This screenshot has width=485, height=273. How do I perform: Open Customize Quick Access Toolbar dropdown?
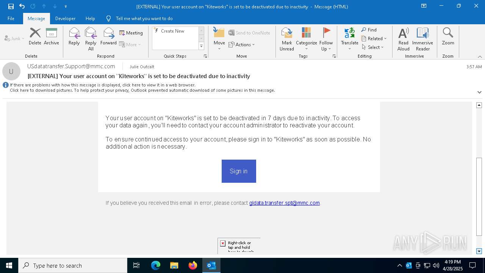(x=66, y=6)
